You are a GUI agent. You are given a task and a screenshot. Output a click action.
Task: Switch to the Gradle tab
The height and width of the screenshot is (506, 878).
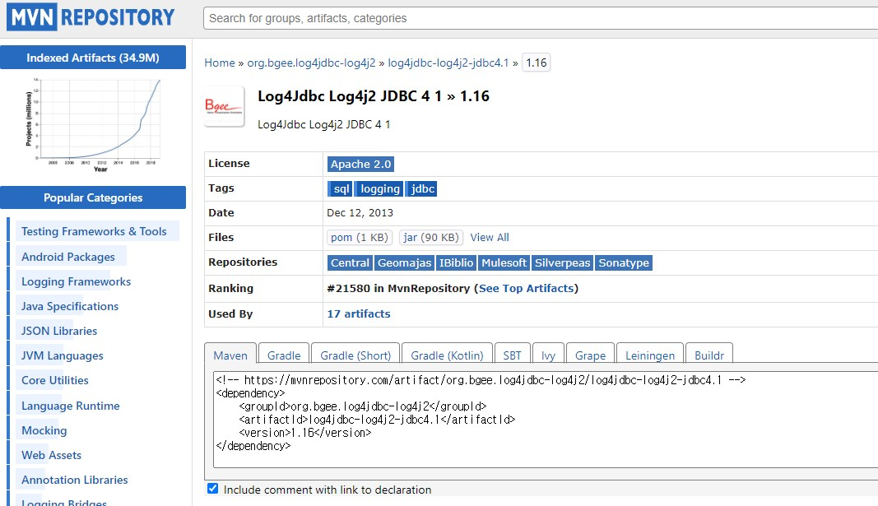tap(284, 355)
